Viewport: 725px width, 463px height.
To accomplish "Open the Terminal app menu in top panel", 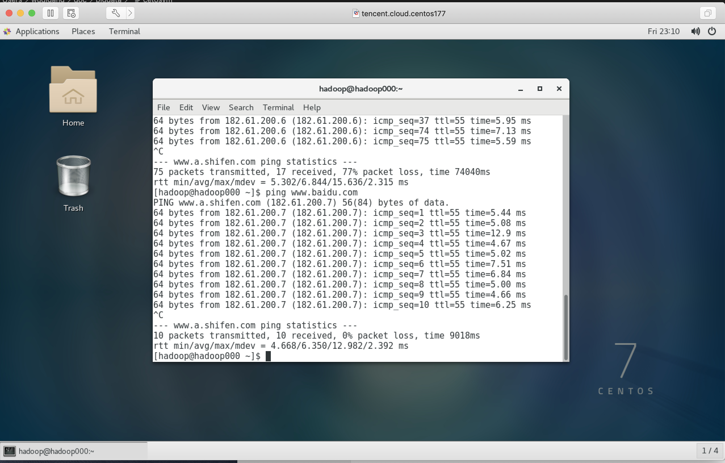I will 124,31.
